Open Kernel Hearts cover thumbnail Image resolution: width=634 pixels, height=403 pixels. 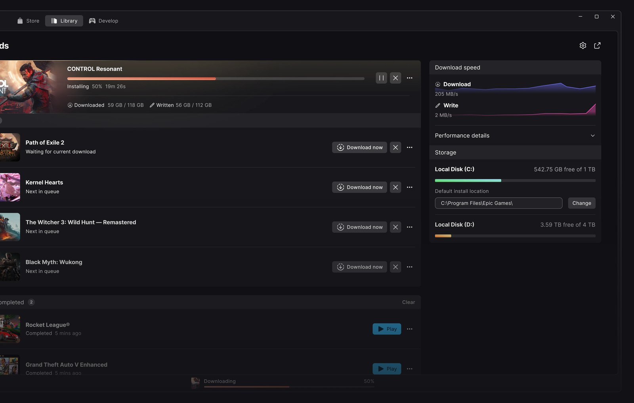coord(10,187)
